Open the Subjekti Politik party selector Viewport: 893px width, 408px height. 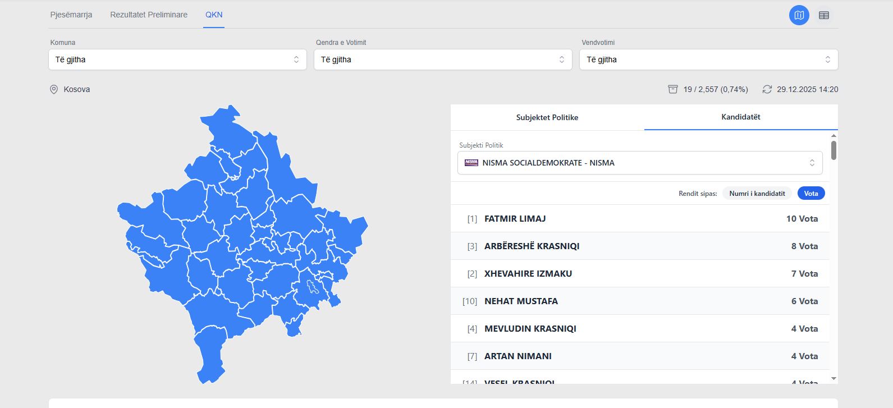[x=640, y=163]
